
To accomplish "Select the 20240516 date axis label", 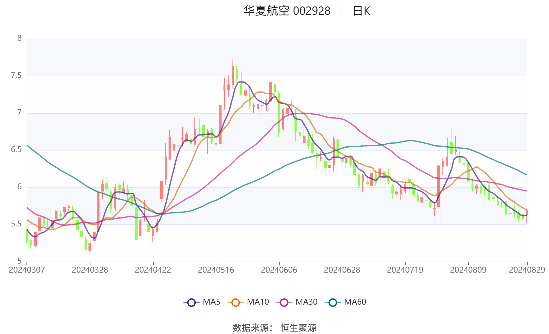I will pyautogui.click(x=216, y=270).
